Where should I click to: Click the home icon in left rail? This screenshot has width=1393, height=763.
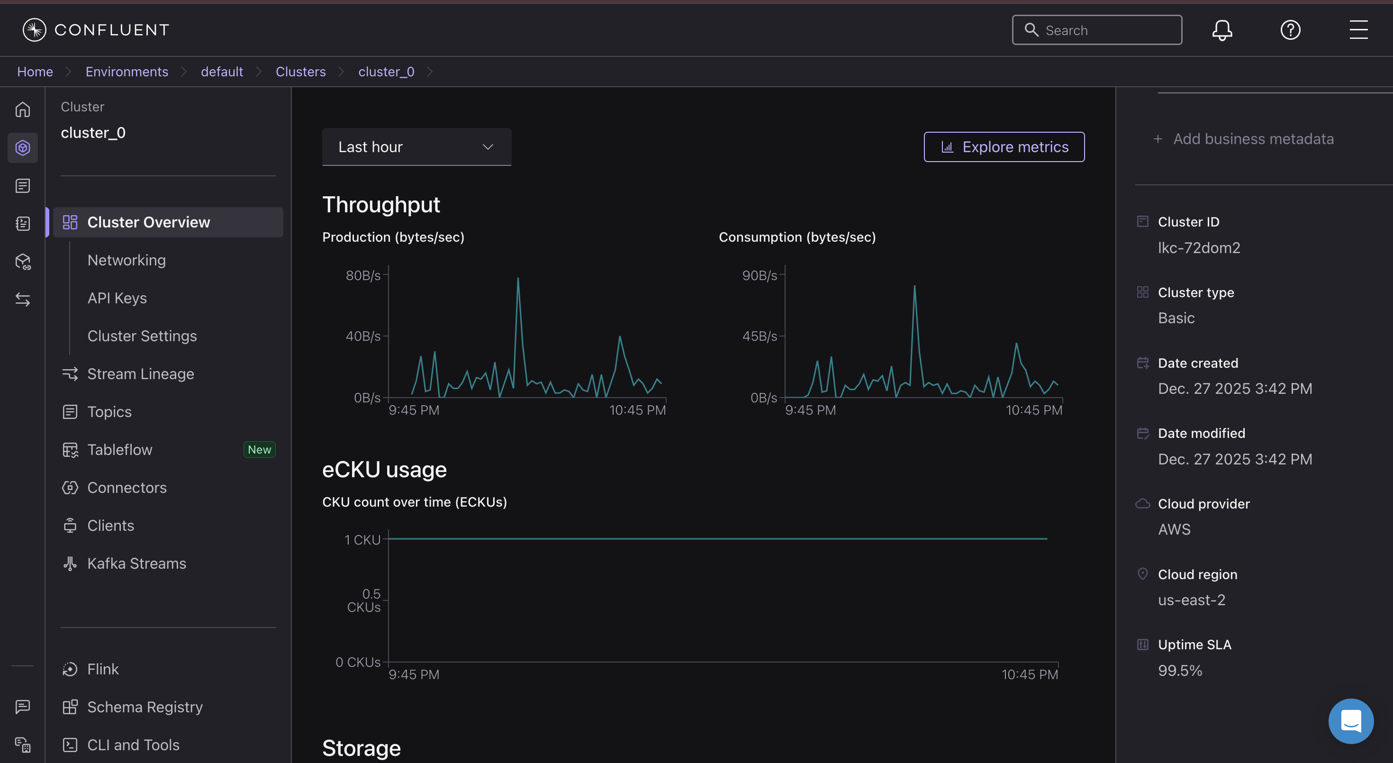coord(23,110)
